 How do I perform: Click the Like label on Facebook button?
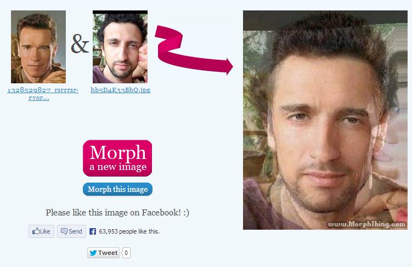tap(45, 231)
